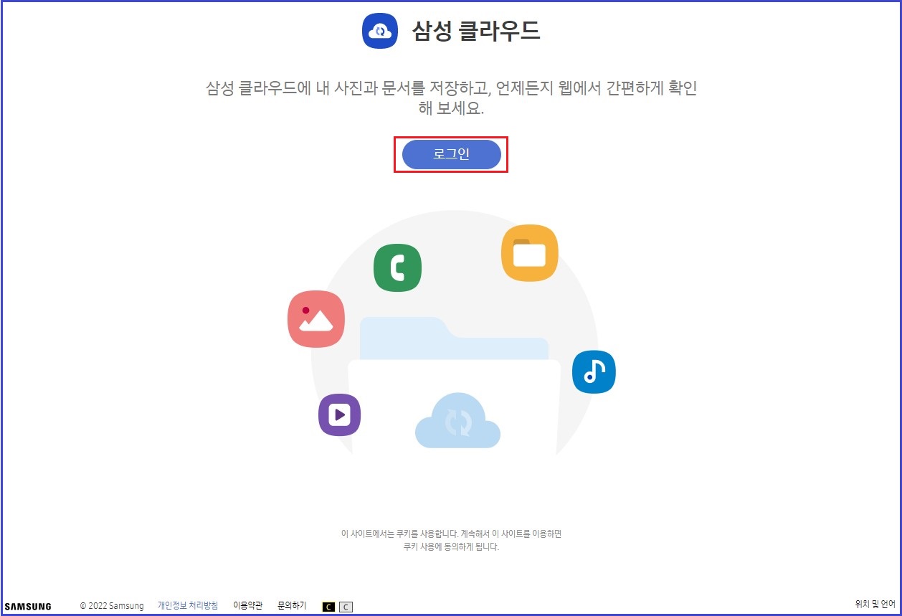Click the 로그인 button
The height and width of the screenshot is (616, 902).
click(x=451, y=154)
